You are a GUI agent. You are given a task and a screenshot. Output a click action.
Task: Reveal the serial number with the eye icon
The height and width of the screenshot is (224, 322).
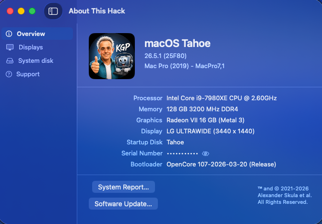(205, 153)
